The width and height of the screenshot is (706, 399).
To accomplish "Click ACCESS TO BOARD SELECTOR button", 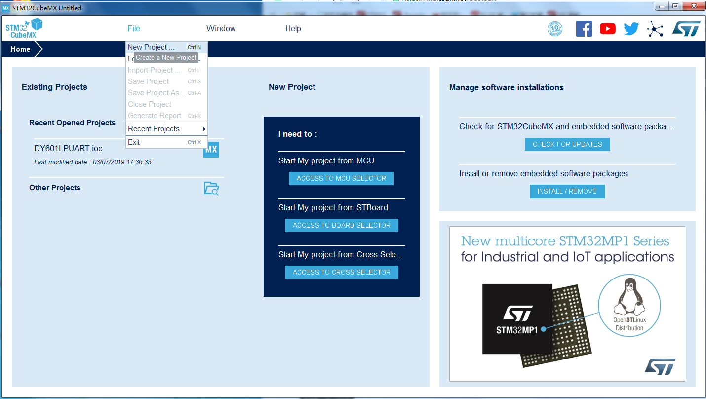I will pos(341,225).
